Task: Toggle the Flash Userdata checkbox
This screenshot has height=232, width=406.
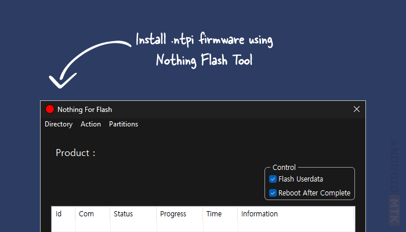Action: tap(273, 179)
